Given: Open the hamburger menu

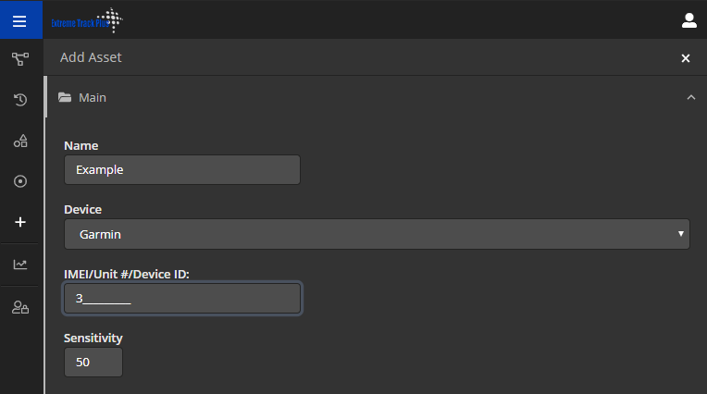Looking at the screenshot, I should [19, 20].
